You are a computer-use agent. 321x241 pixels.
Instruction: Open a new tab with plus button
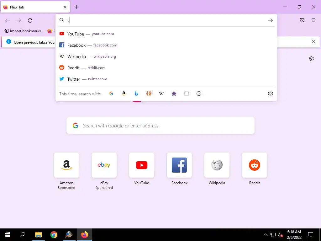click(x=76, y=7)
